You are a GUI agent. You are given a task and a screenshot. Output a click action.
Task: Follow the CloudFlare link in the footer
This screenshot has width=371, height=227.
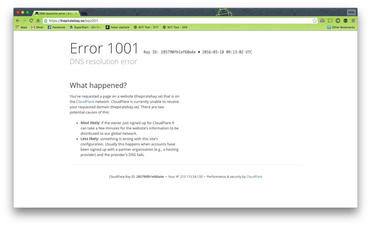coord(254,176)
